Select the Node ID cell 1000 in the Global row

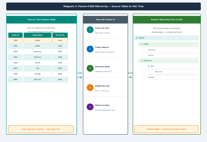point(15,40)
